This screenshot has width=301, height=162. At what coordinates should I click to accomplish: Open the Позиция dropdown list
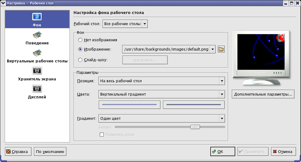click(x=161, y=81)
